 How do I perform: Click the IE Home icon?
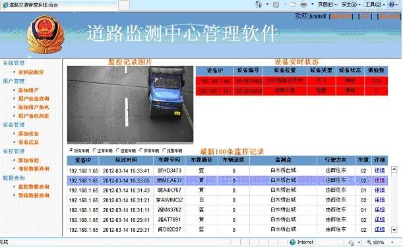click(259, 5)
